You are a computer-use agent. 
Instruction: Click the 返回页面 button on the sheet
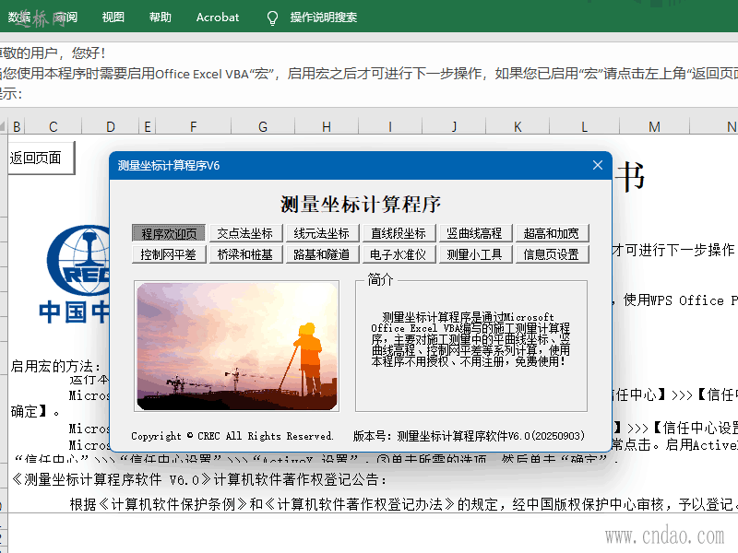(37, 158)
